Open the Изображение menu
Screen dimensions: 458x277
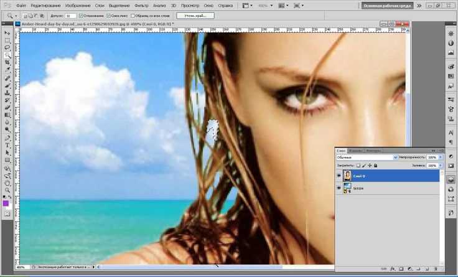coord(78,6)
